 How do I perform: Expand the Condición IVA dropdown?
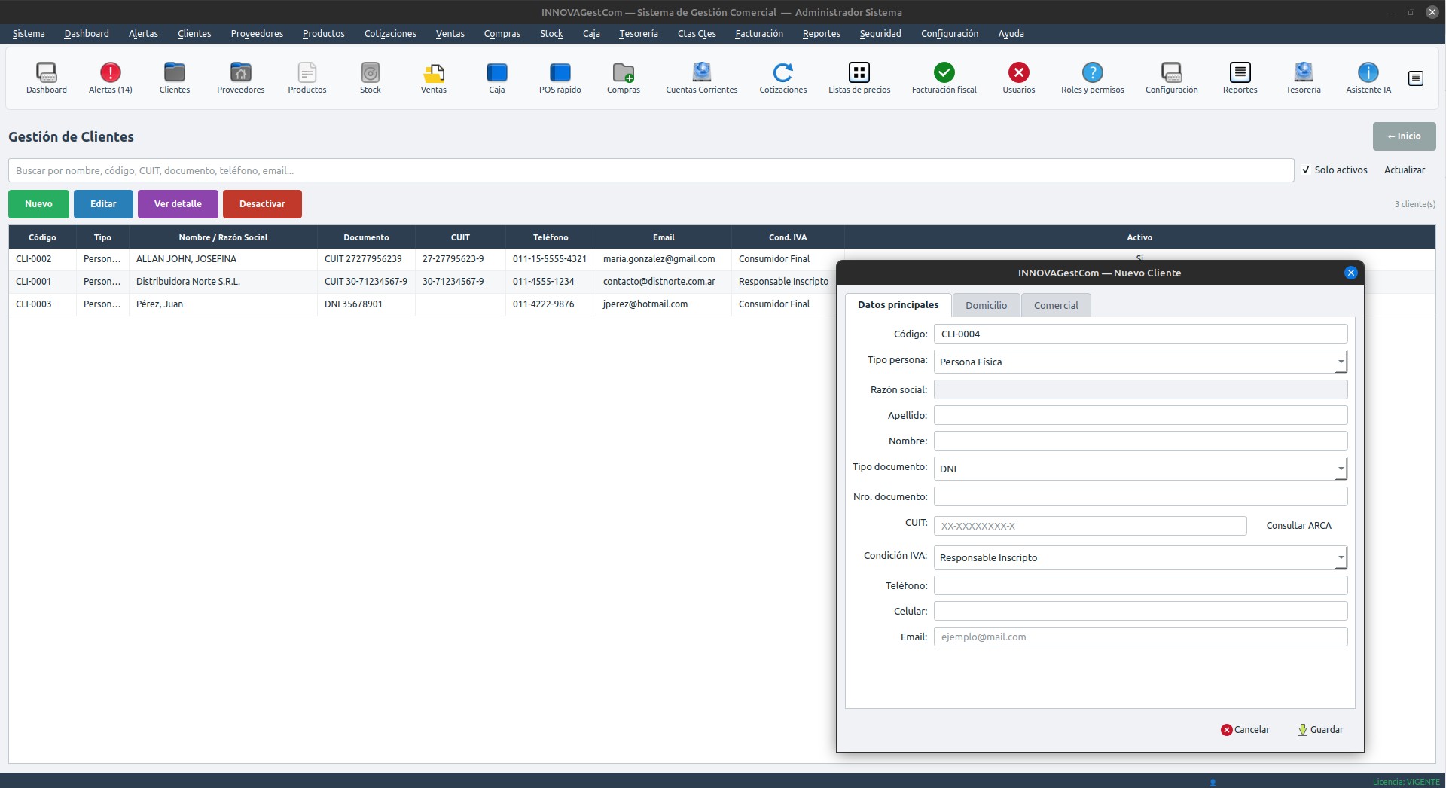coord(1139,558)
